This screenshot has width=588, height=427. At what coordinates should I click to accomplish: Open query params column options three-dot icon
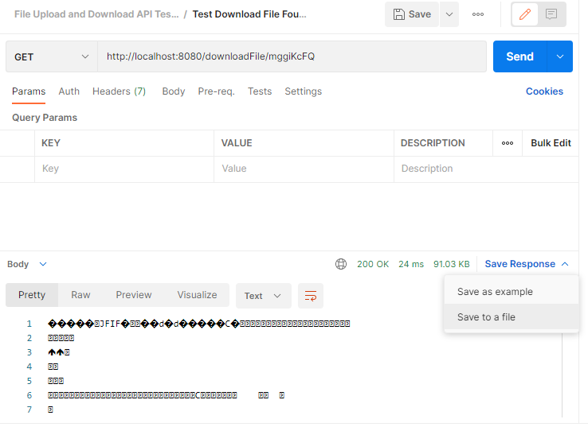(508, 143)
